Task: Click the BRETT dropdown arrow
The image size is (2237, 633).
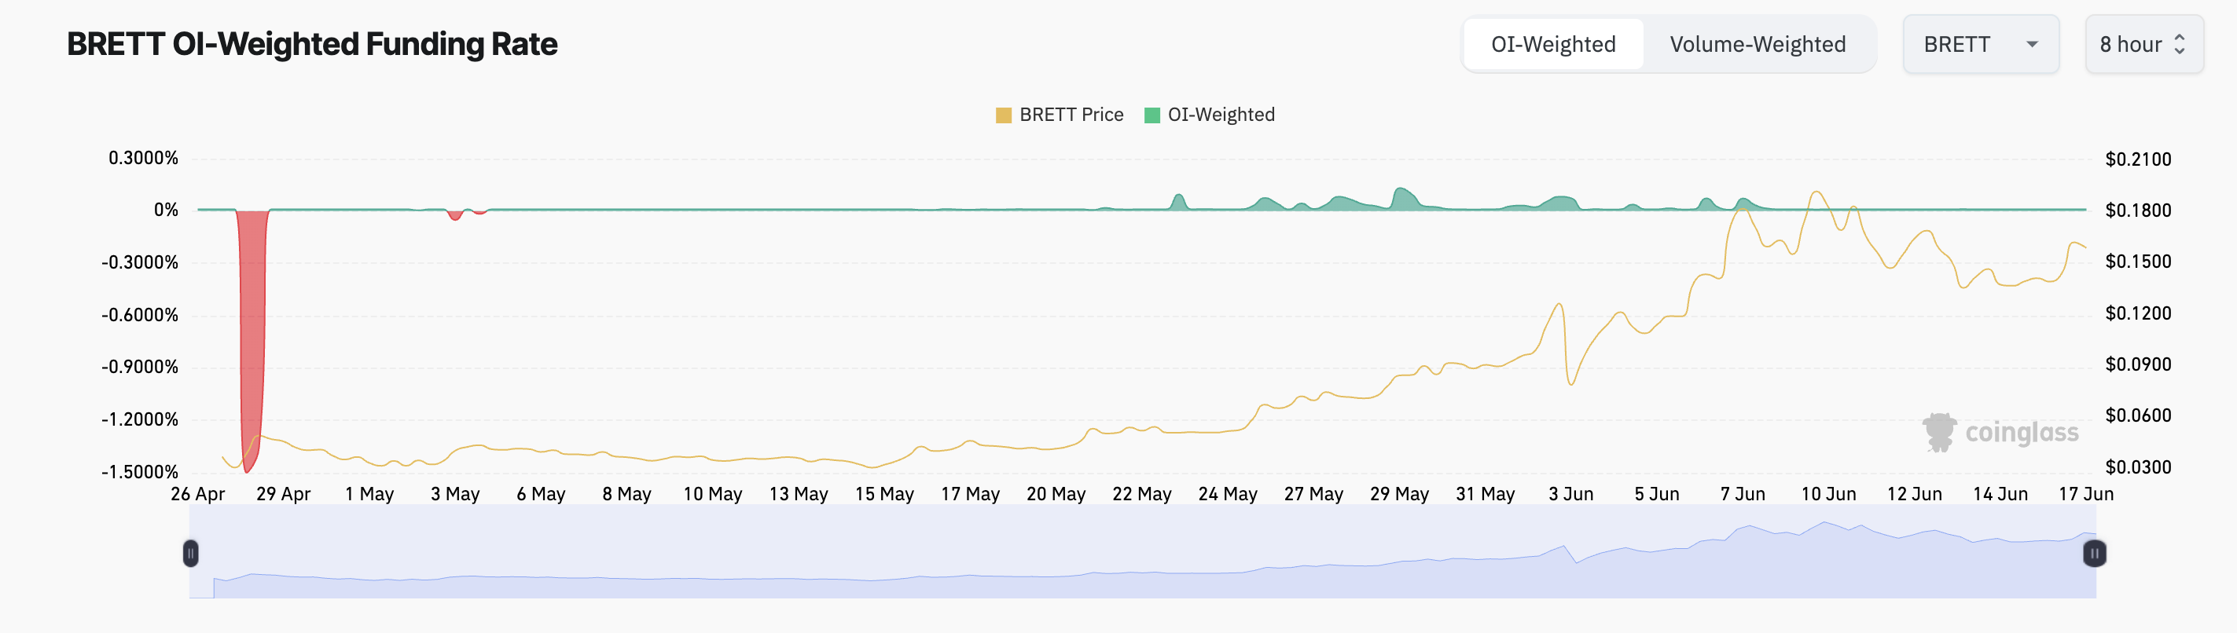Action: point(2032,44)
